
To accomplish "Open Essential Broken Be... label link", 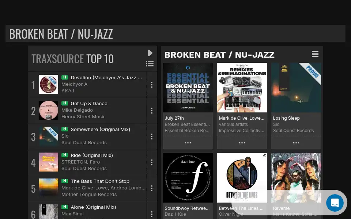I will [187, 131].
